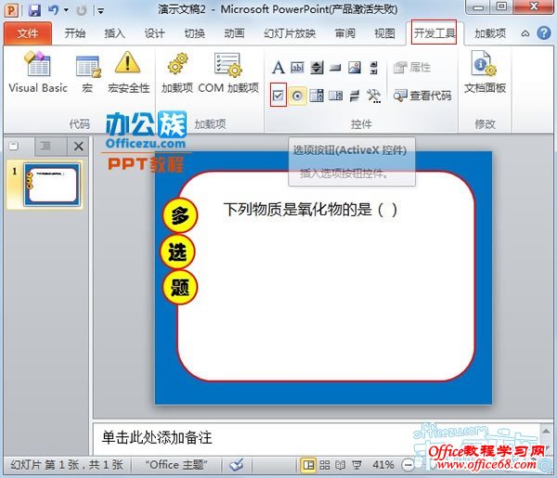The image size is (557, 478).
Task: Select the CheckBox ActiveX control
Action: (x=278, y=96)
